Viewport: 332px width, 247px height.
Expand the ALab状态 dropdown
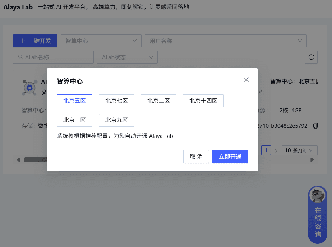pyautogui.click(x=127, y=57)
